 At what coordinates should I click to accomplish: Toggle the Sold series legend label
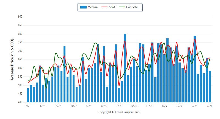[x=112, y=7]
